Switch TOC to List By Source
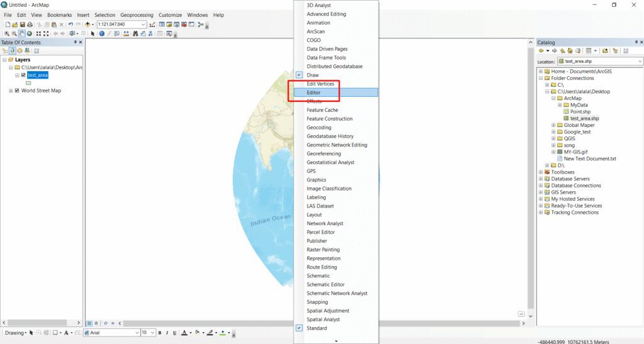Viewport: 644px width, 344px height. point(12,50)
